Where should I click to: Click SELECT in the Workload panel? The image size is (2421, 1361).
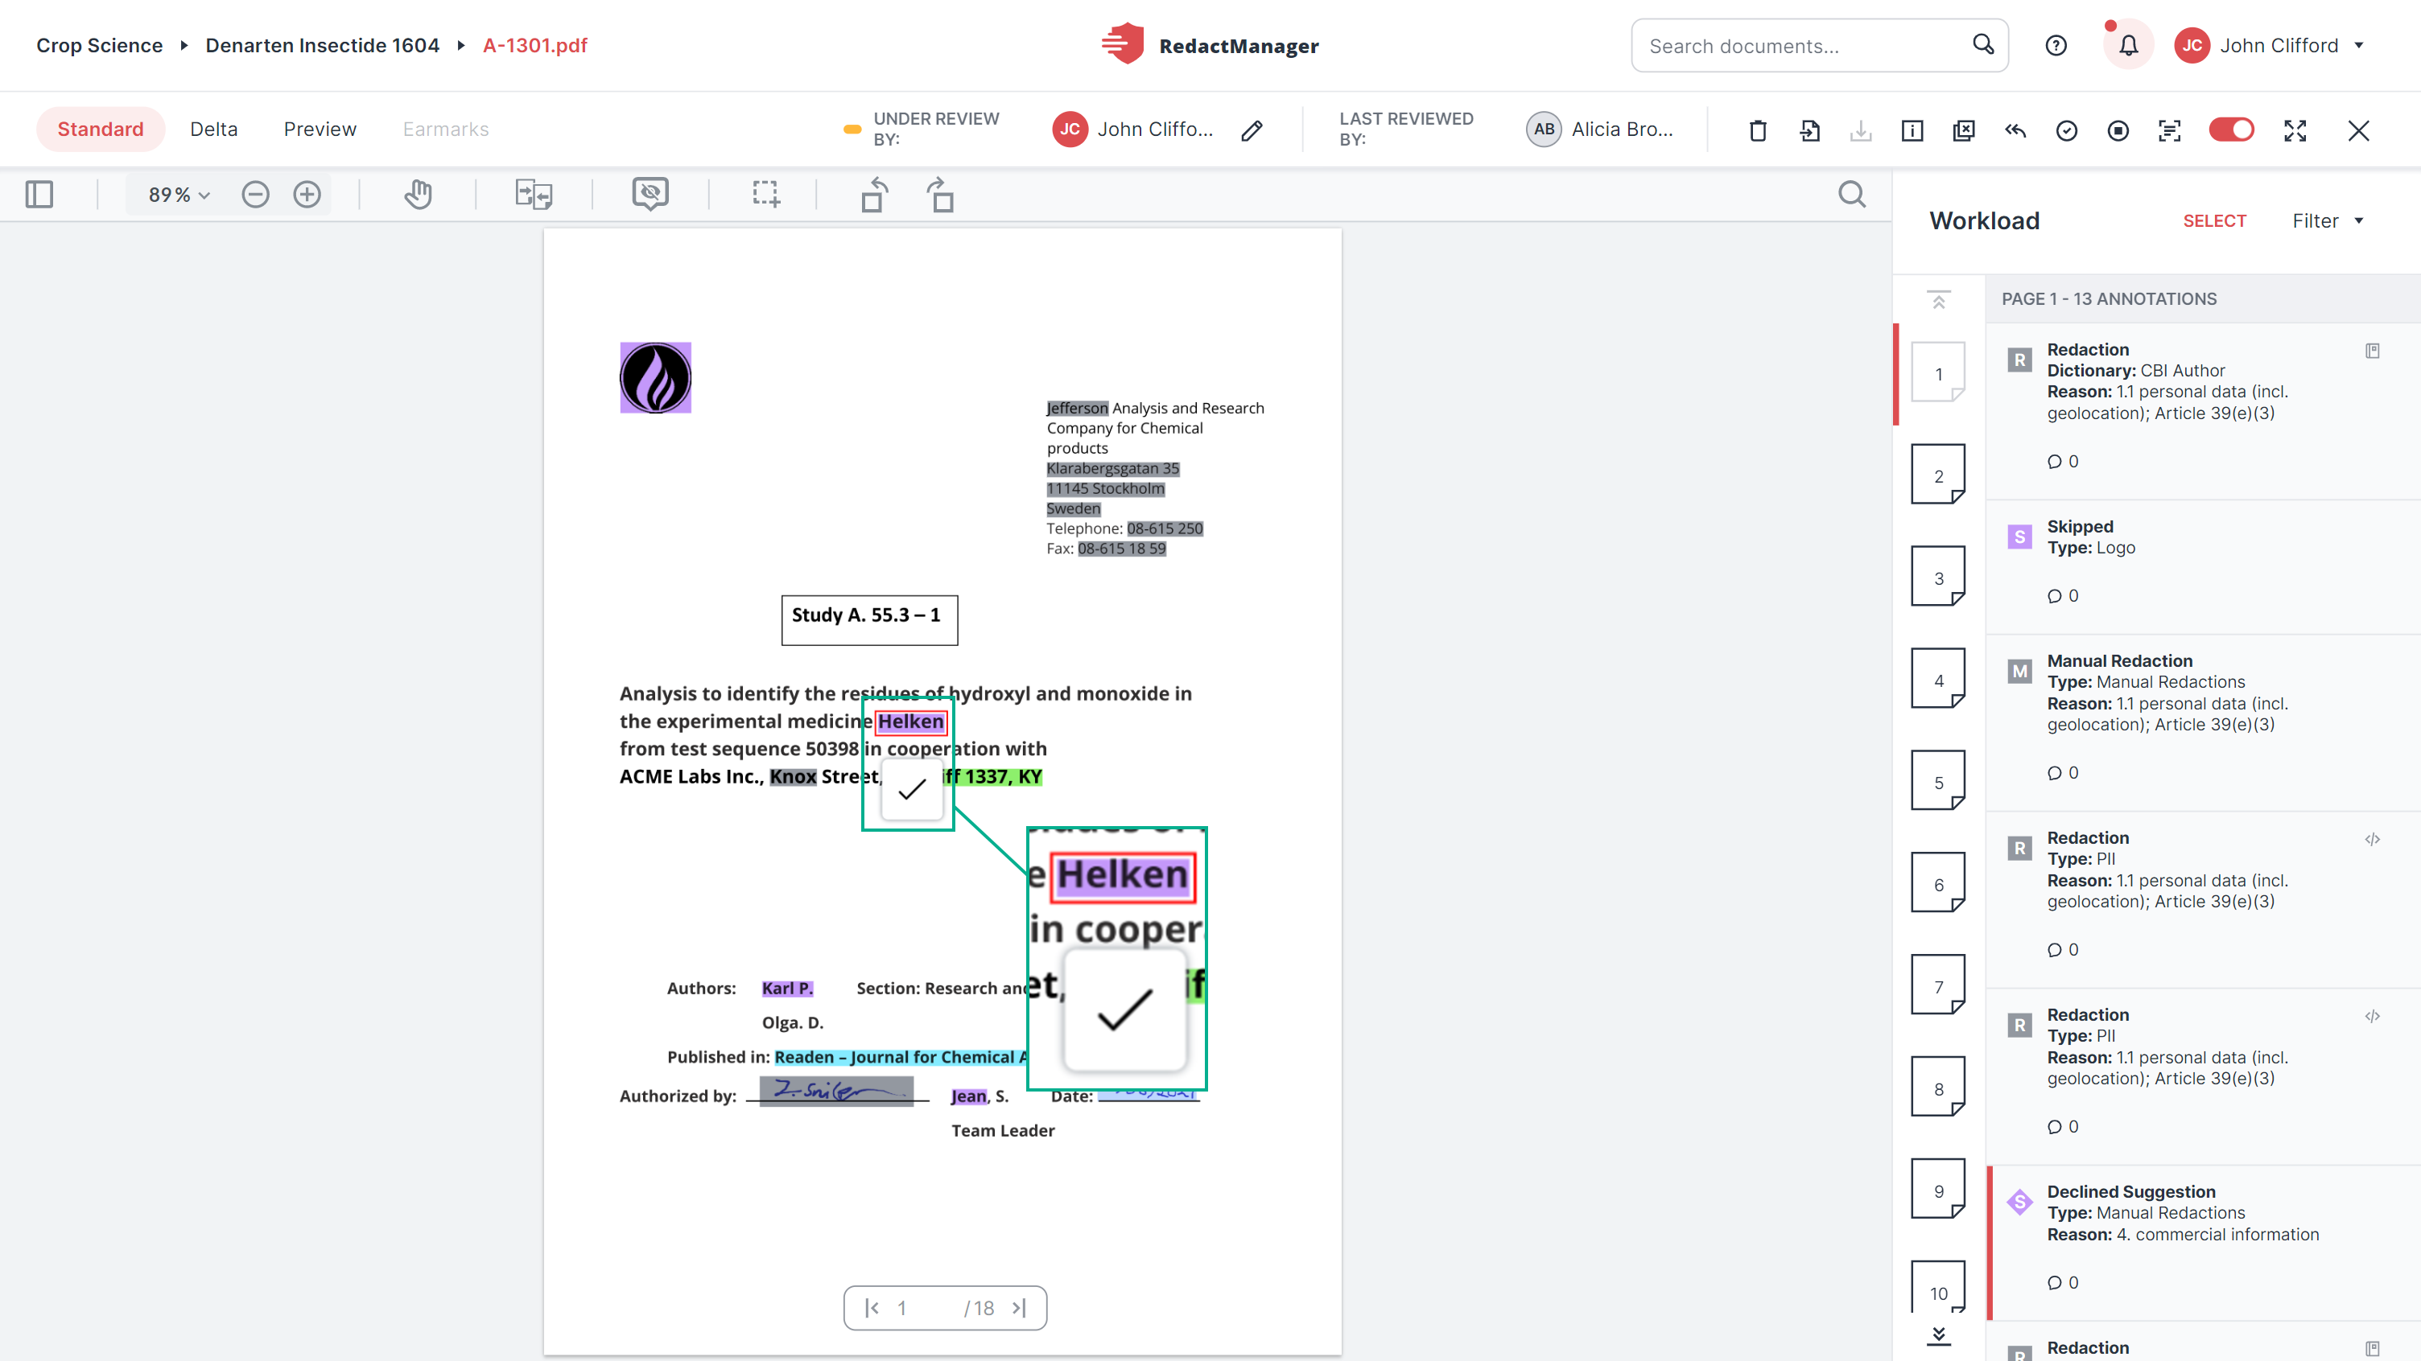[x=2213, y=220]
